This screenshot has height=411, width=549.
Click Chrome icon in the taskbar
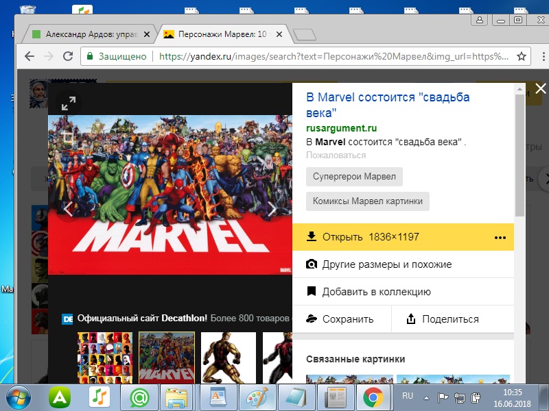coord(373,398)
